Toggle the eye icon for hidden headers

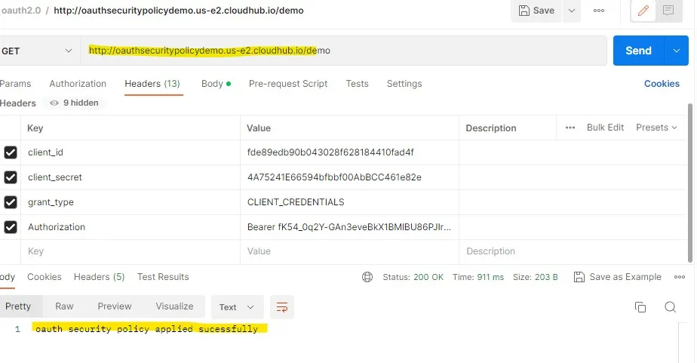tap(54, 103)
